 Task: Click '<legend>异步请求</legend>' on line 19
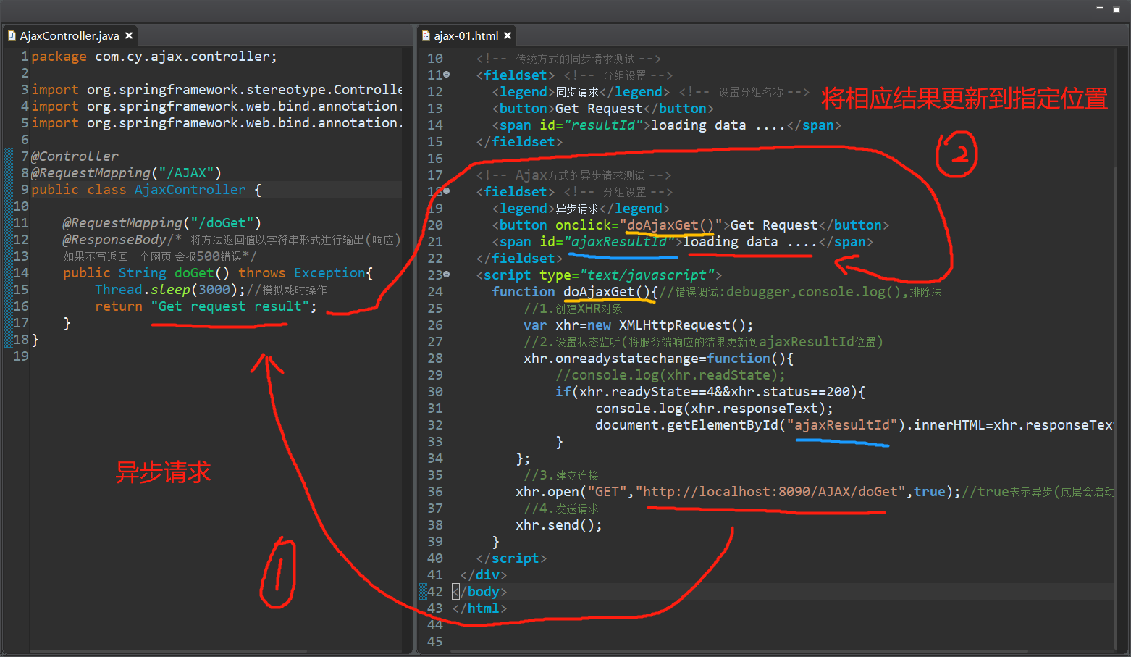[x=581, y=209]
